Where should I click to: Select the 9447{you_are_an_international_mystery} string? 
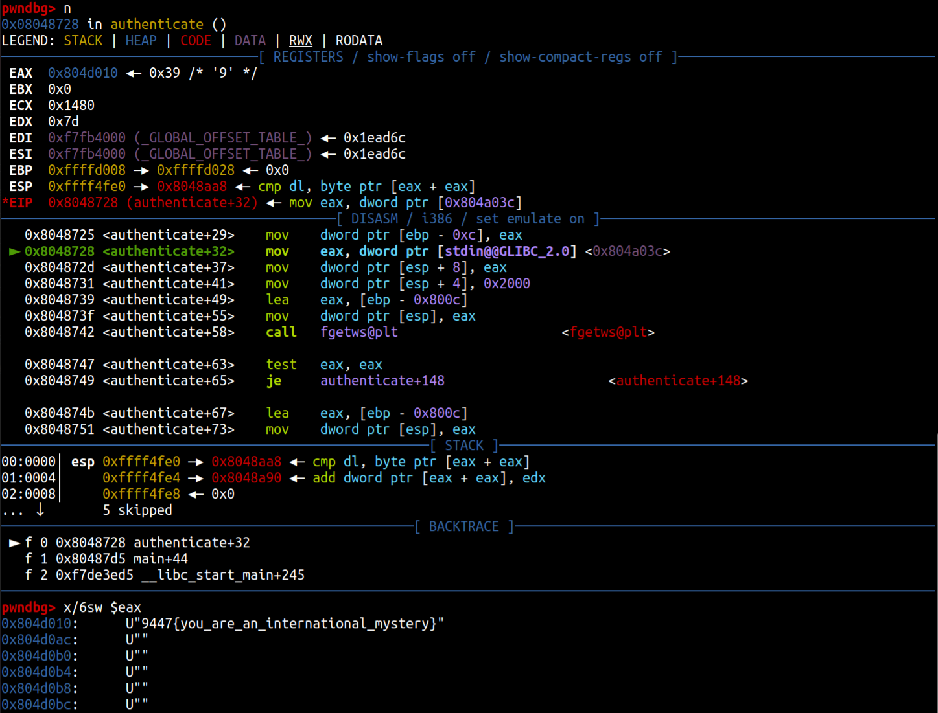coord(285,624)
